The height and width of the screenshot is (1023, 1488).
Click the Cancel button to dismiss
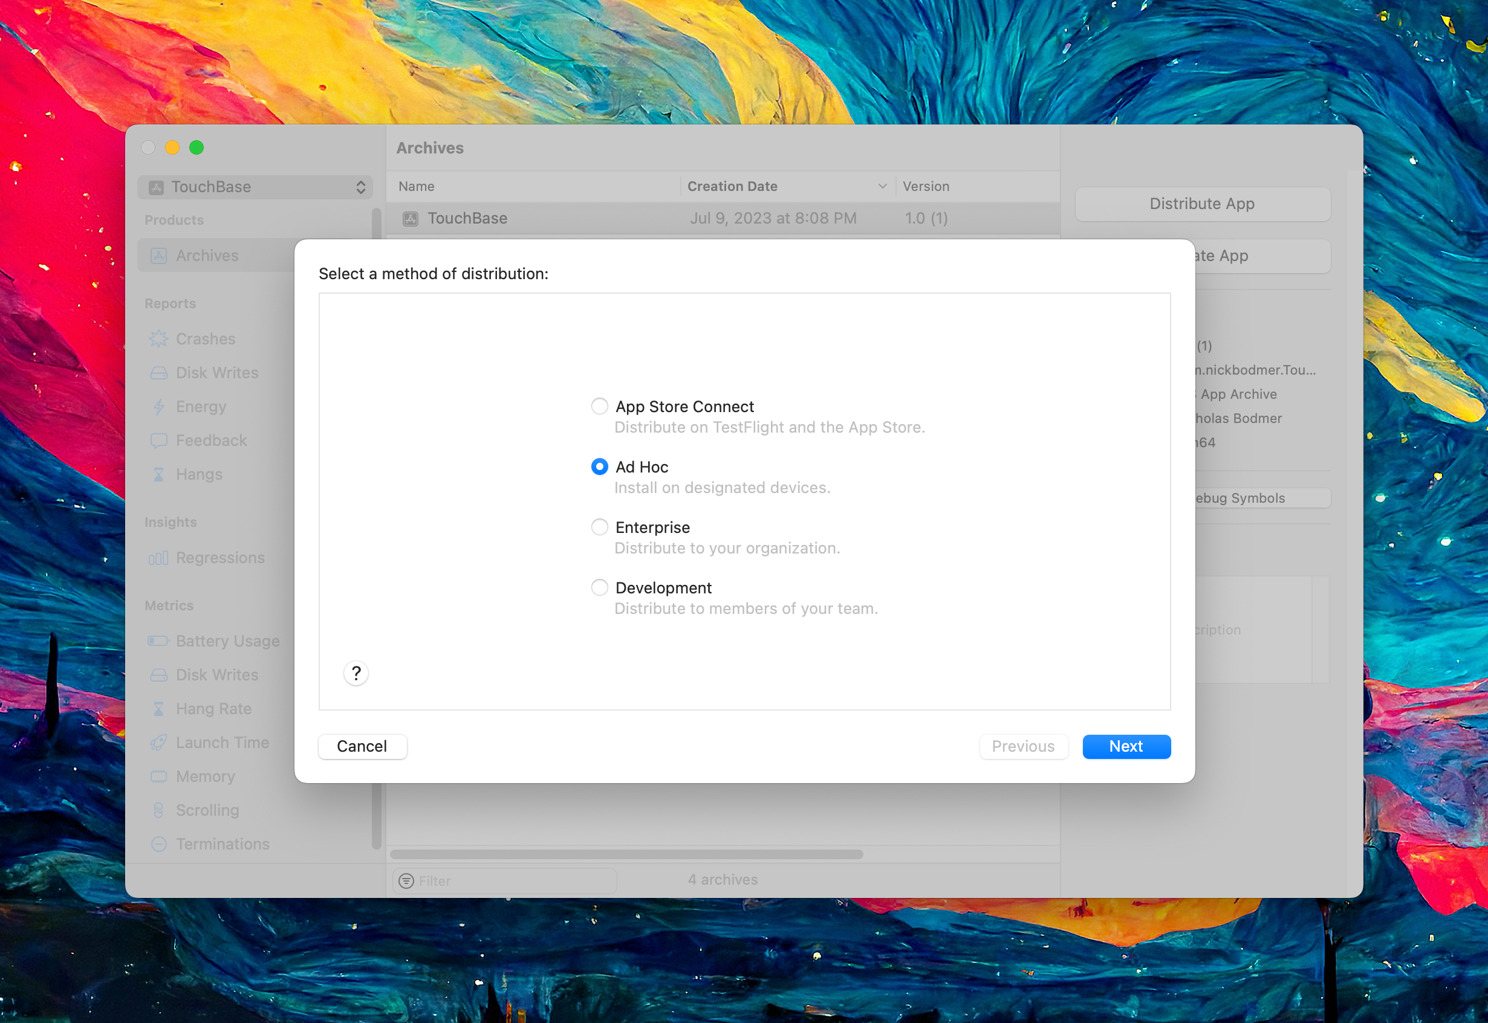pyautogui.click(x=362, y=746)
